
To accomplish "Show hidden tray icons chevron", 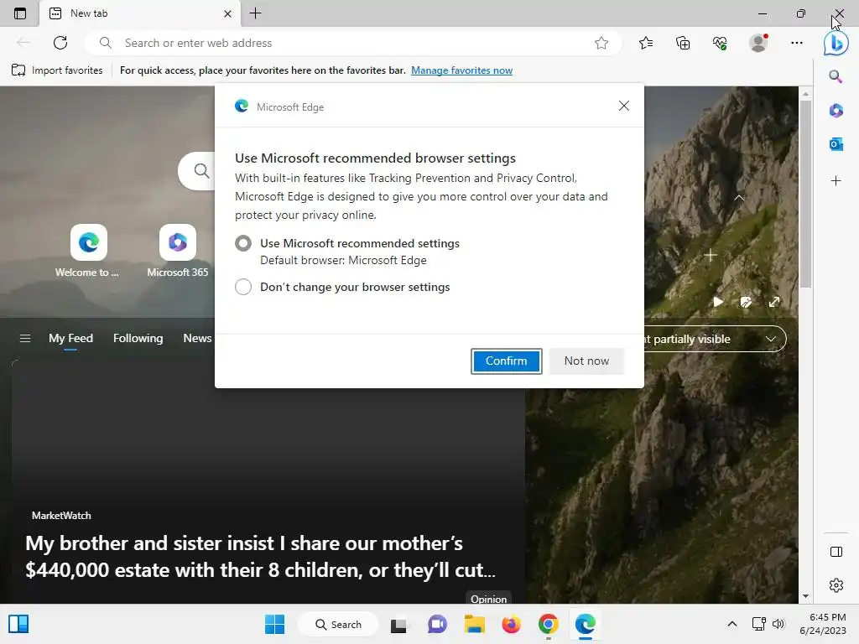I will [731, 624].
